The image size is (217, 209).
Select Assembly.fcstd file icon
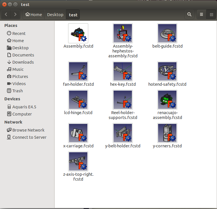(x=78, y=33)
